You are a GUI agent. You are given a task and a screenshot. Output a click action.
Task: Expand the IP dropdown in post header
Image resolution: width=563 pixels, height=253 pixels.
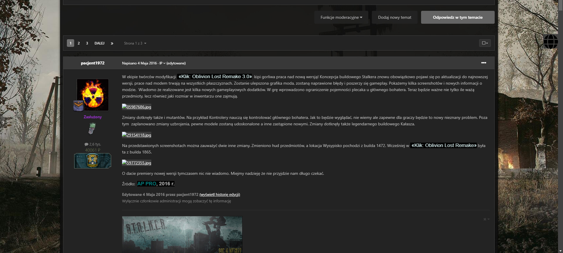162,63
